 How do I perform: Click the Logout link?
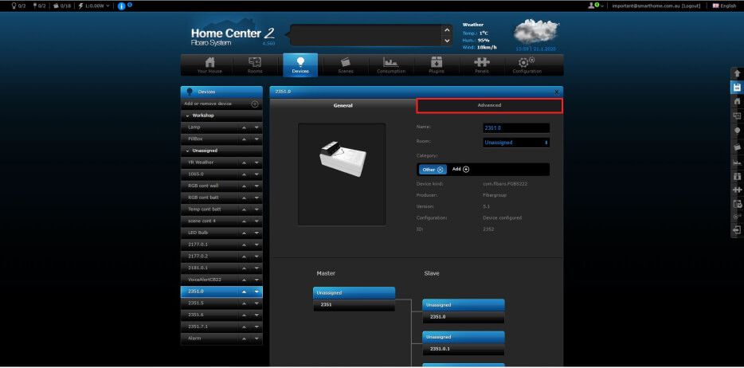[x=691, y=6]
